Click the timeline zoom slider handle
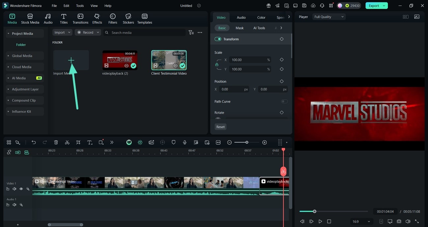This screenshot has height=227, width=428. tap(247, 142)
